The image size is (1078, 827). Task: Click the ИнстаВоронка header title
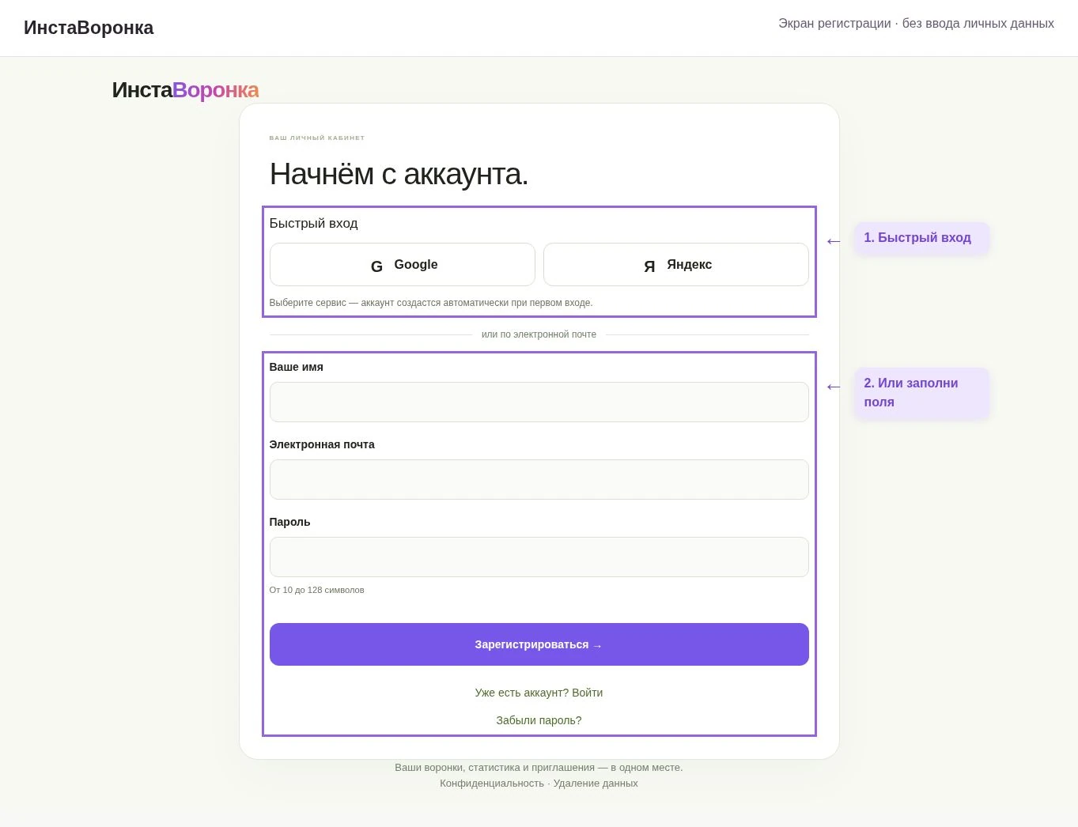[89, 28]
